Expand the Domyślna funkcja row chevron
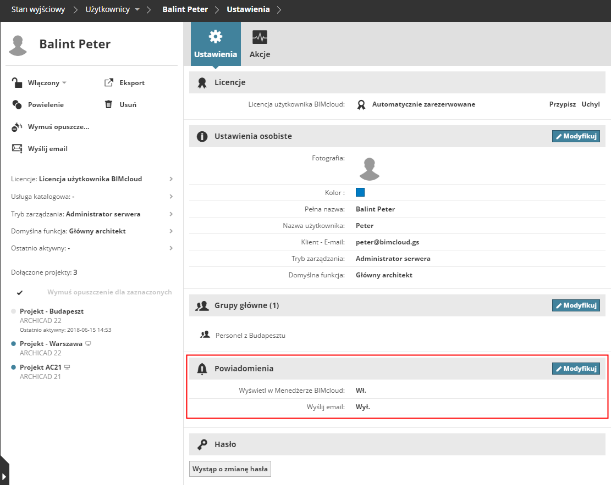The image size is (611, 485). pyautogui.click(x=171, y=231)
